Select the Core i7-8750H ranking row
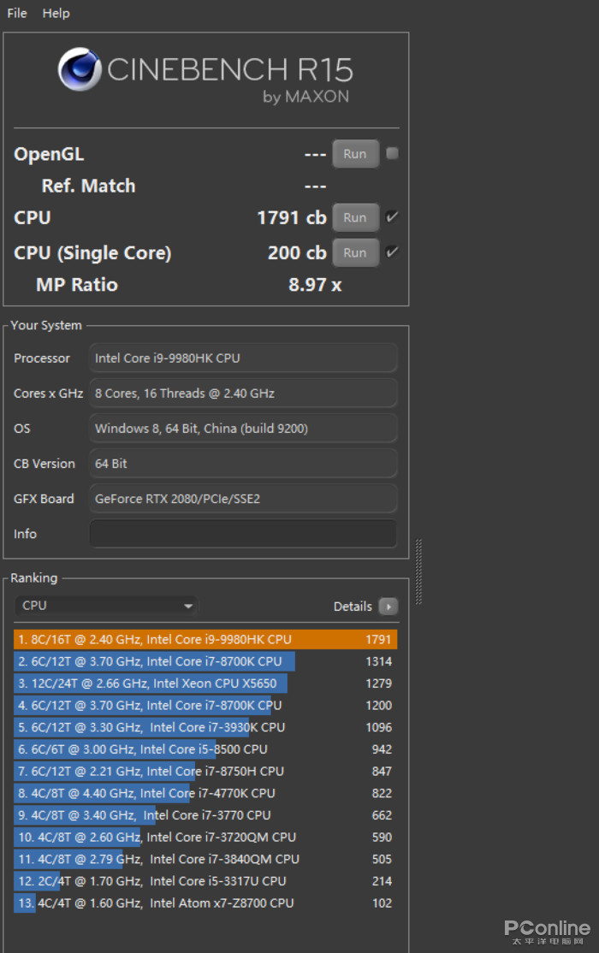 [x=205, y=771]
